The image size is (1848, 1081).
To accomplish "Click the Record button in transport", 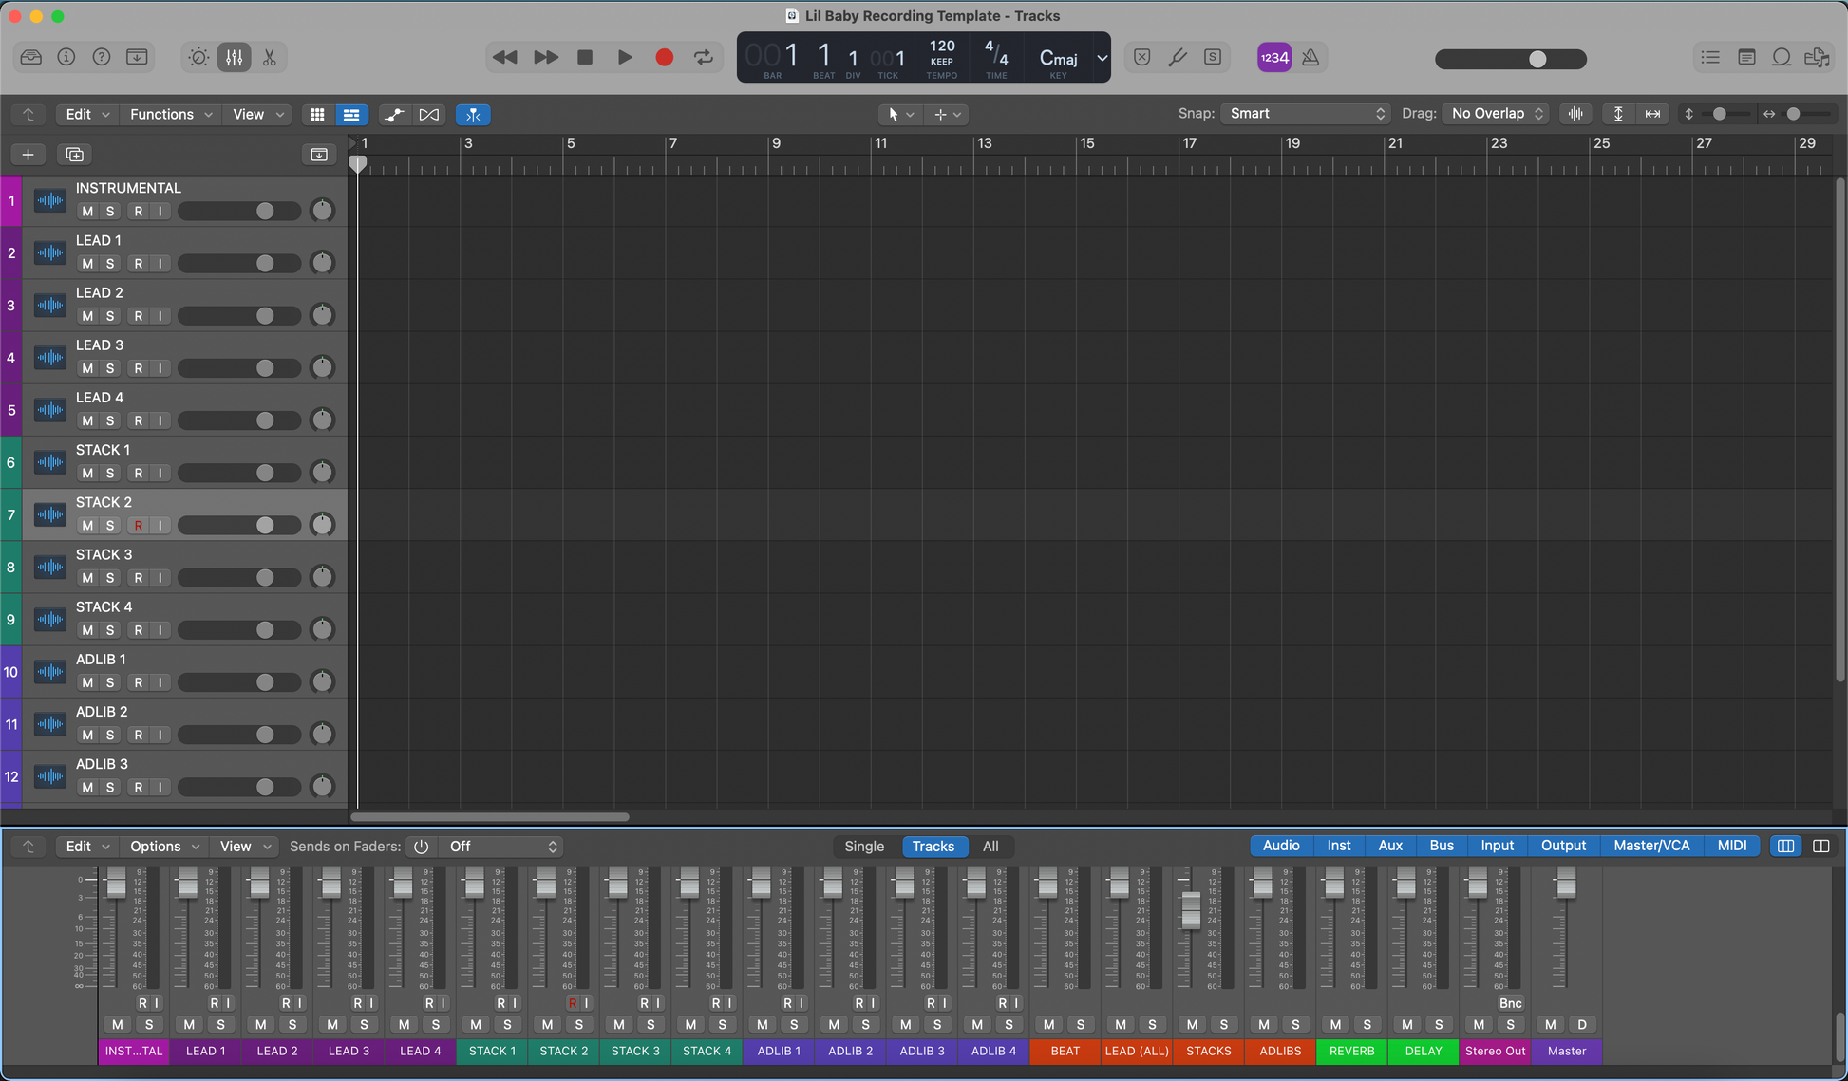I will 664,58.
